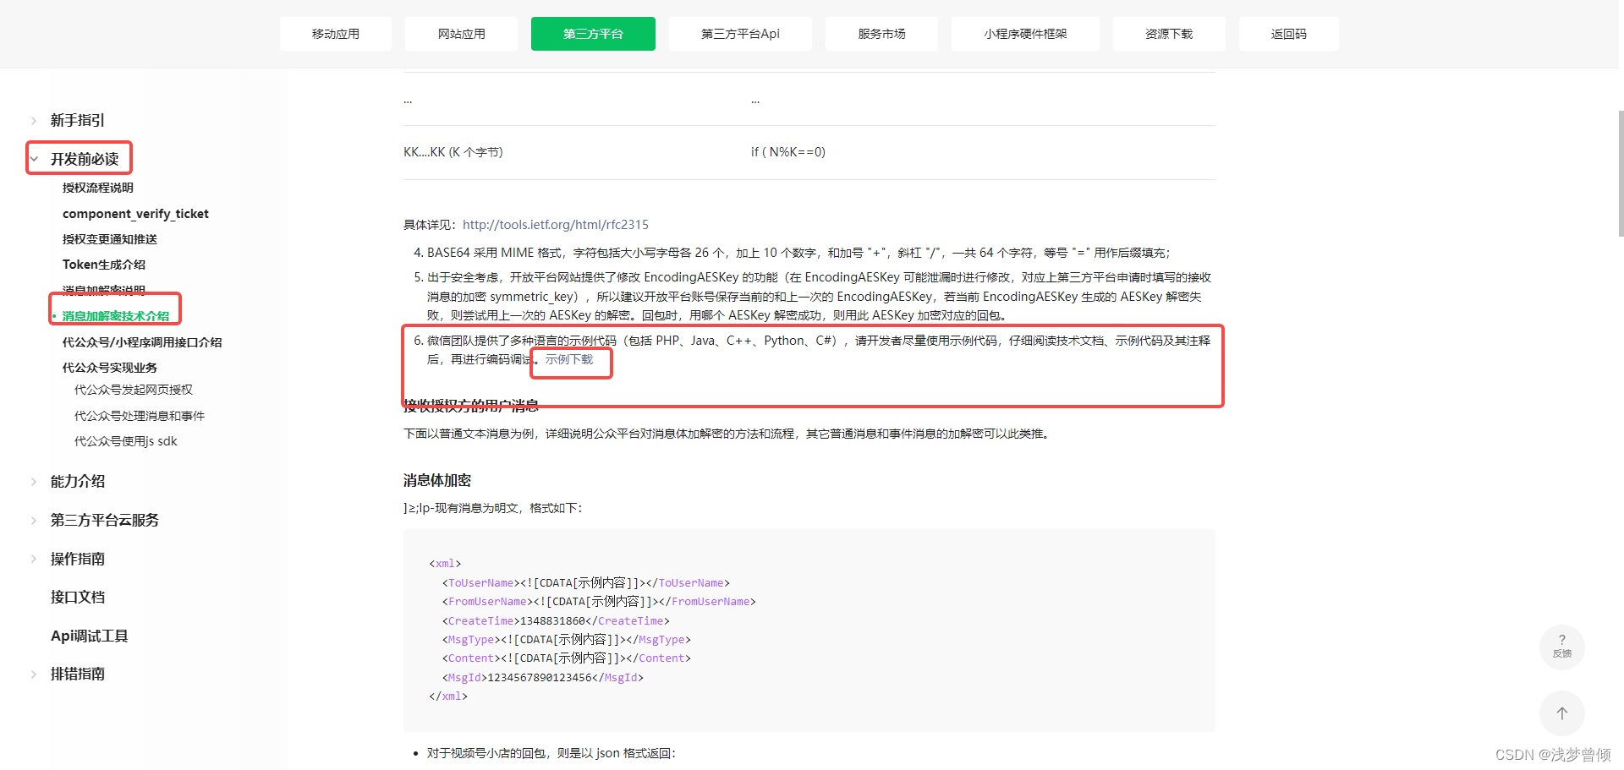Click the 操作指南 sidebar heading
Image resolution: width=1624 pixels, height=770 pixels.
pos(78,559)
